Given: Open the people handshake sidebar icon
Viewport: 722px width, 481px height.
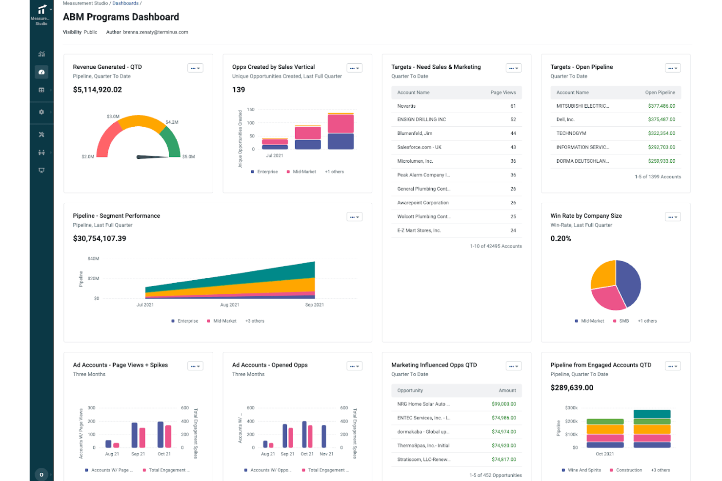Looking at the screenshot, I should tap(41, 153).
